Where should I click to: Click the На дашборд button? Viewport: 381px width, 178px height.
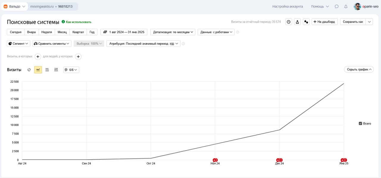tap(325, 22)
